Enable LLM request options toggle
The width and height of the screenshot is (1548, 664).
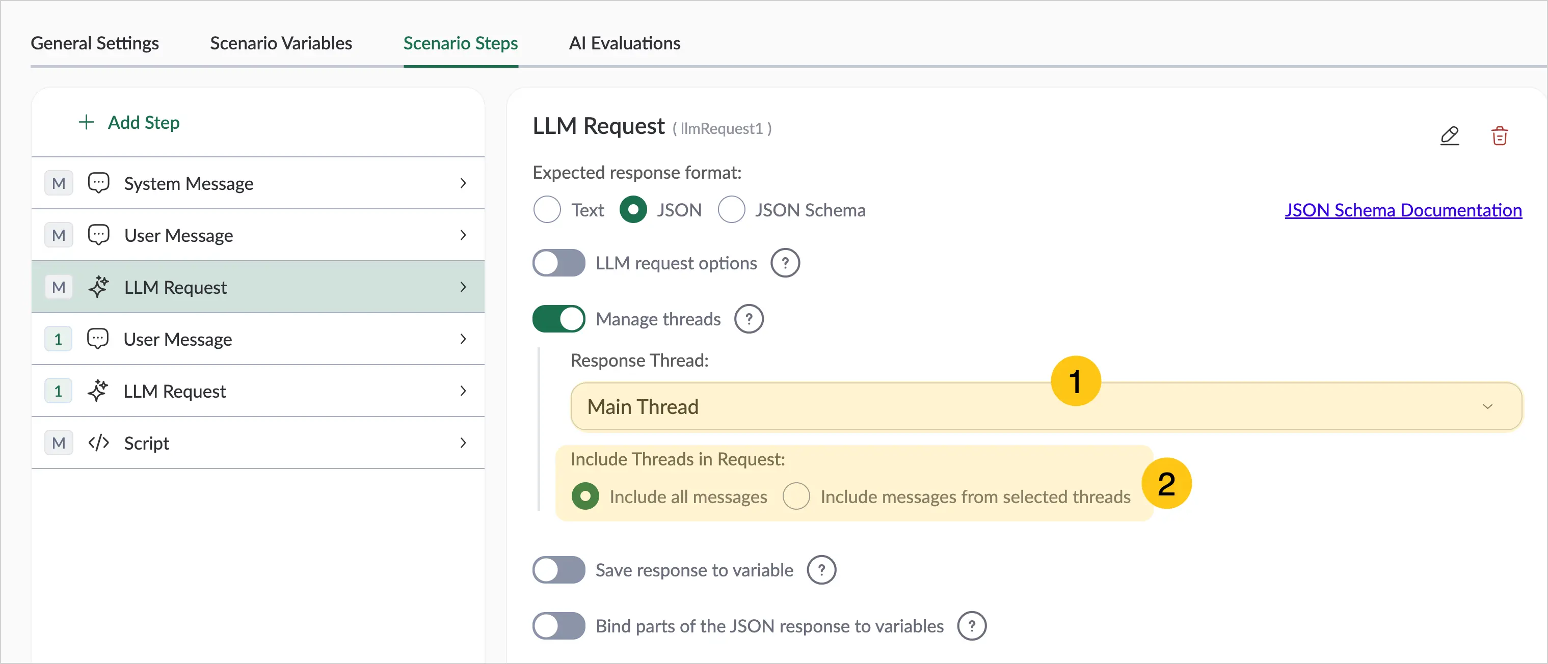coord(559,263)
